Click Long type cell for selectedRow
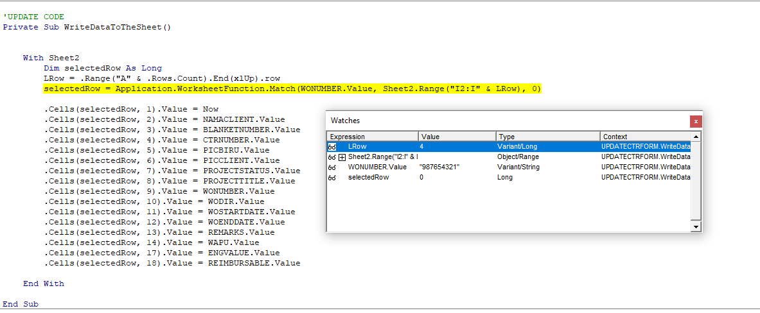The width and height of the screenshot is (760, 313). tap(504, 178)
